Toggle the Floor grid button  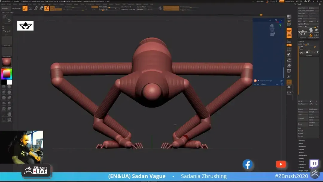click(289, 31)
